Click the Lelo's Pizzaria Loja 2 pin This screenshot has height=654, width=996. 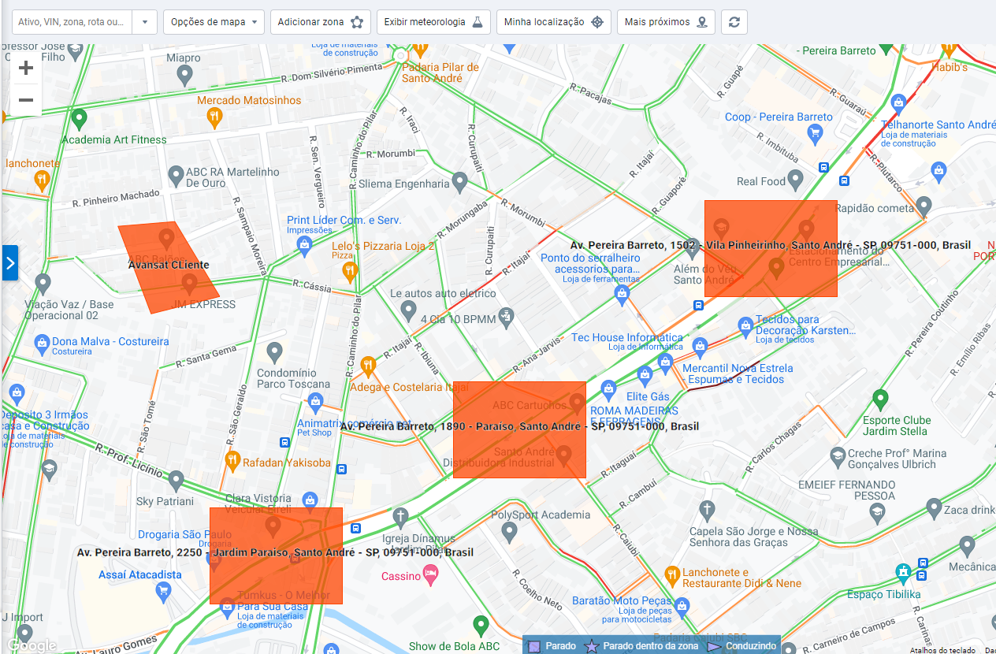coord(350,272)
